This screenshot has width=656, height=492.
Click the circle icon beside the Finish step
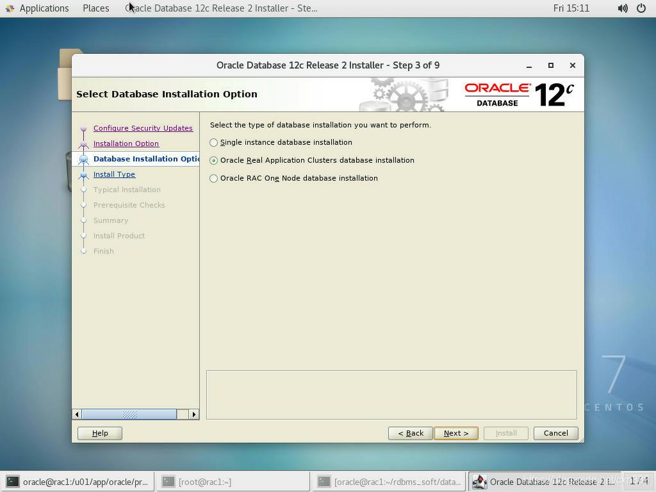[x=84, y=251]
